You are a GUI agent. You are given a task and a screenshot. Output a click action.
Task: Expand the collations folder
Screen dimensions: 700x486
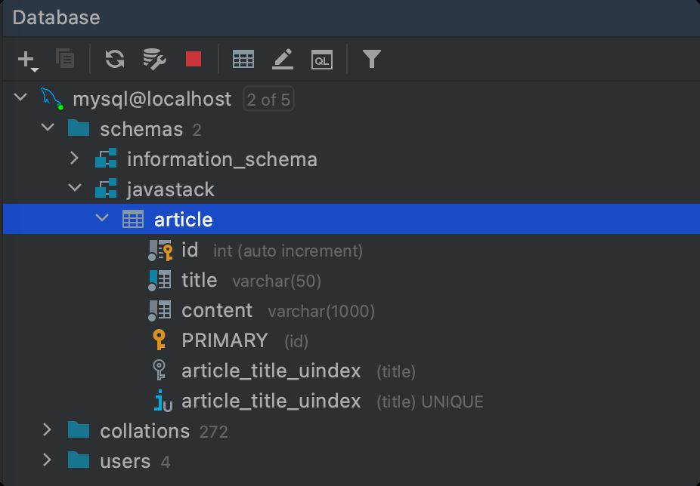click(x=48, y=430)
